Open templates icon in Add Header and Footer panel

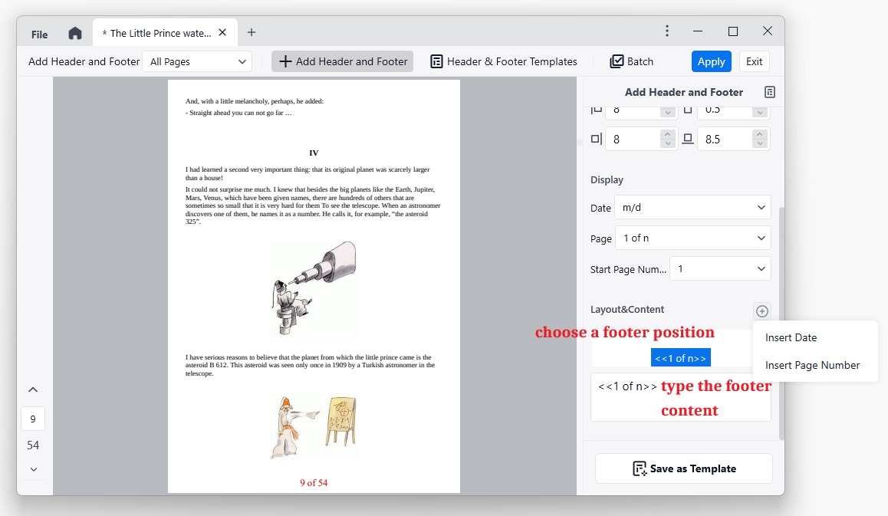tap(770, 92)
